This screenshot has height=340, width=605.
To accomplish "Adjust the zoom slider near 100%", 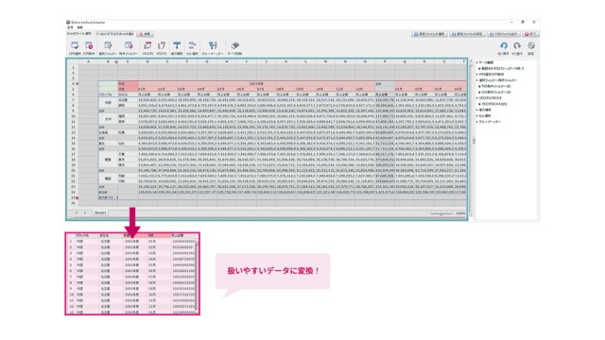I will coord(441,213).
